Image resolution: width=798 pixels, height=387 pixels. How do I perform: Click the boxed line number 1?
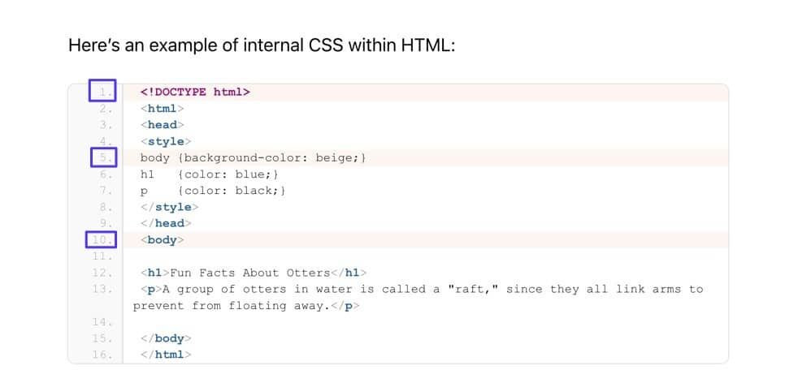(x=103, y=92)
